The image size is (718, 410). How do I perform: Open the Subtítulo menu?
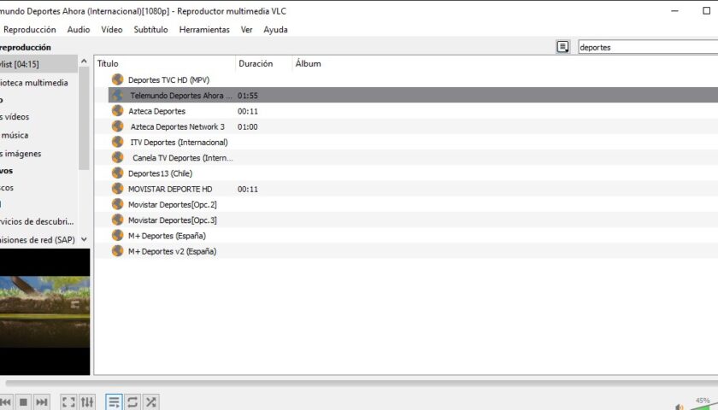pyautogui.click(x=150, y=29)
